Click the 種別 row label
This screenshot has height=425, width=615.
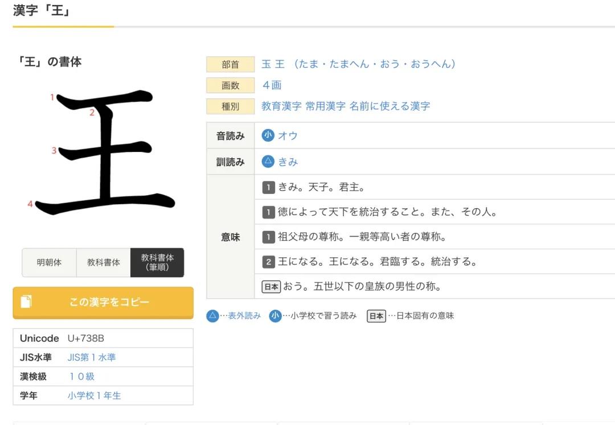(230, 106)
